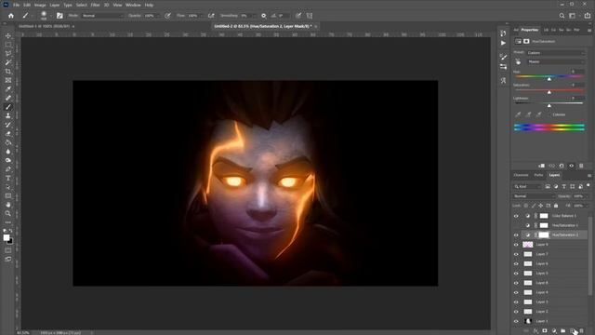This screenshot has height=335, width=595.
Task: Show the hidden Hue/Saturation 1 layer
Action: [x=516, y=225]
